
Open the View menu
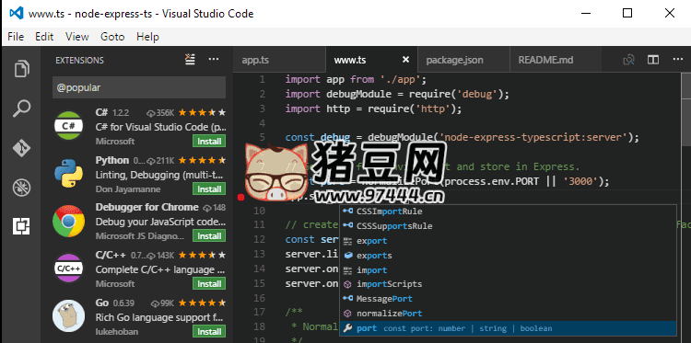[x=77, y=37]
